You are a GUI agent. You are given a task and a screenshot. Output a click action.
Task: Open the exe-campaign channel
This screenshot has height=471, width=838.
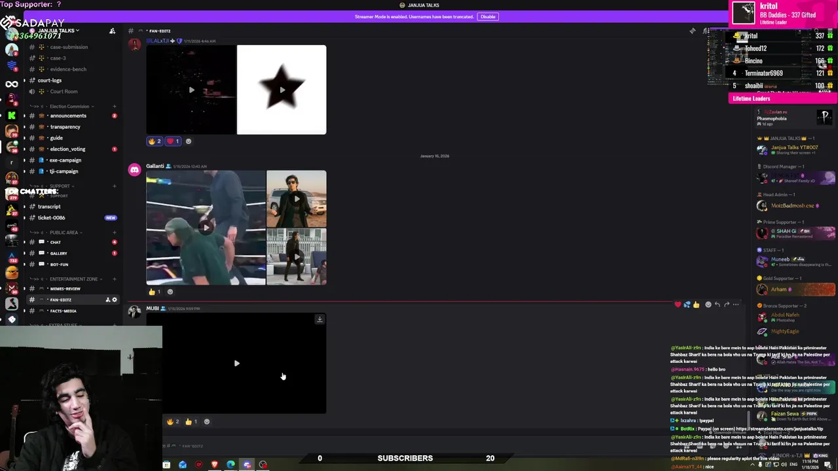pyautogui.click(x=65, y=160)
